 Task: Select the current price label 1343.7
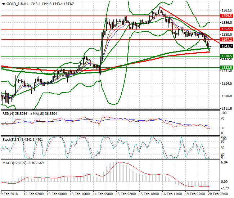click(x=227, y=46)
